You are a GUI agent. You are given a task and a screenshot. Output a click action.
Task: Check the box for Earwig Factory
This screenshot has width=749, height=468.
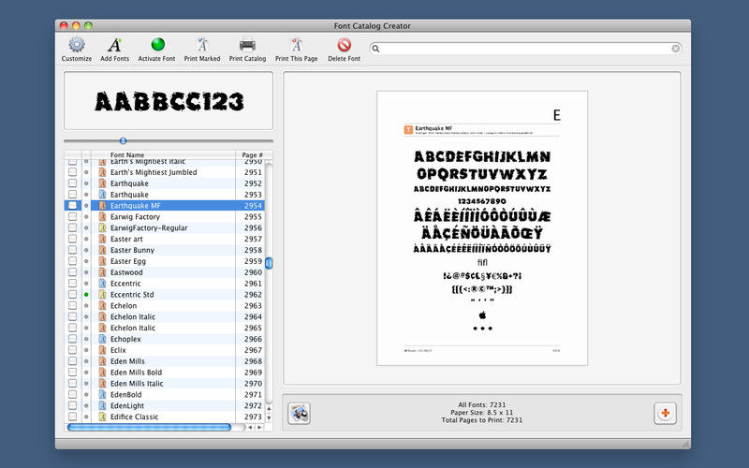pyautogui.click(x=72, y=216)
